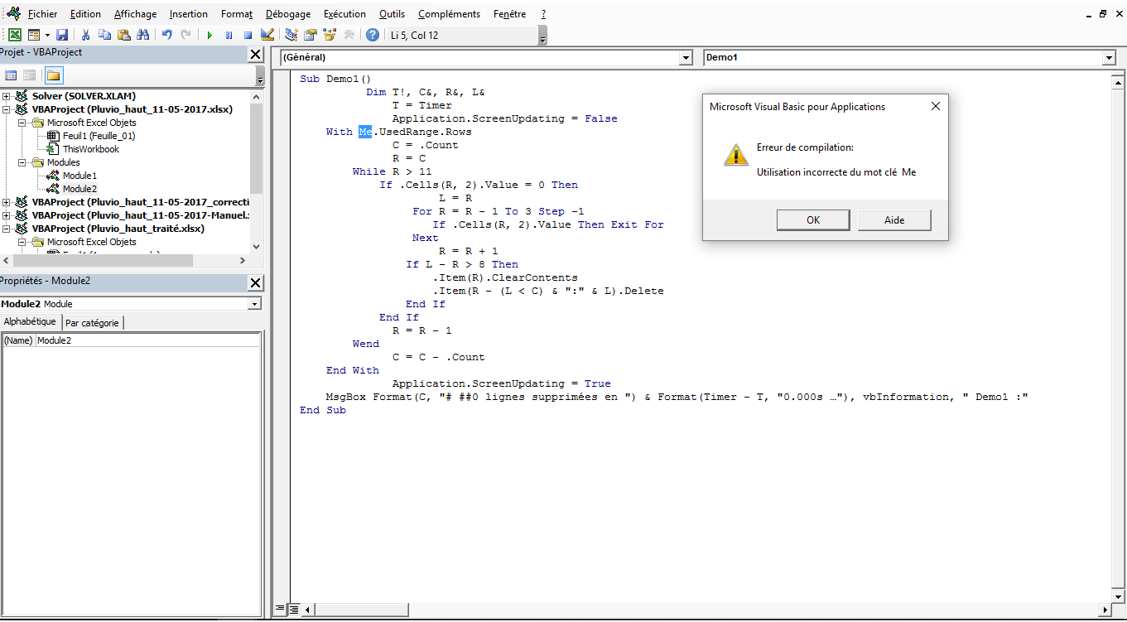Switch to Par catégorie properties tab
This screenshot has width=1127, height=622.
[x=92, y=322]
